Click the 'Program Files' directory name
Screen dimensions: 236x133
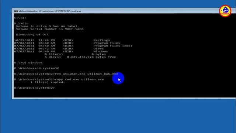(107, 43)
